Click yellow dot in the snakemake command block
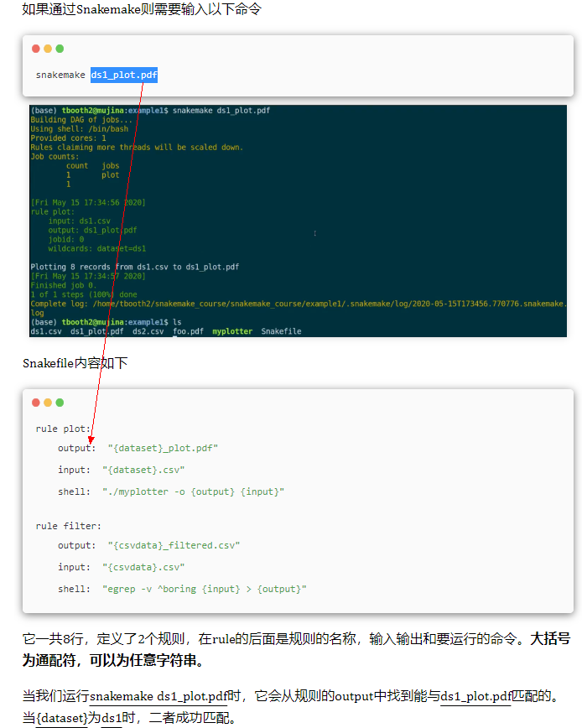 [x=48, y=49]
